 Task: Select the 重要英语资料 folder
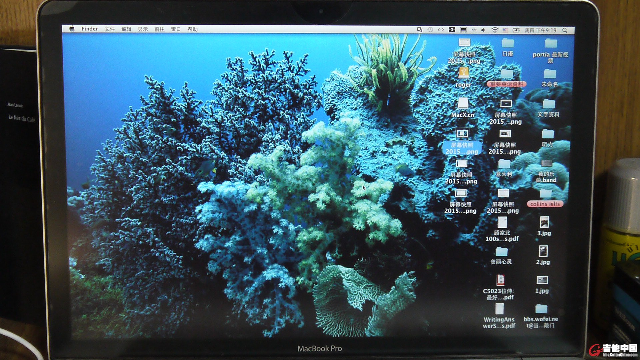click(x=507, y=73)
